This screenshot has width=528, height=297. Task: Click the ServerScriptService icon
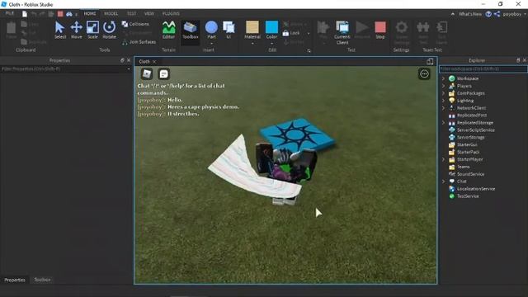click(x=452, y=130)
